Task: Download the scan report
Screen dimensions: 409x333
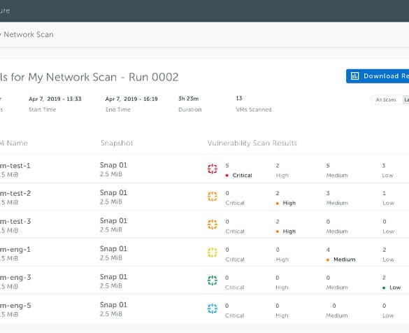Action: (378, 76)
